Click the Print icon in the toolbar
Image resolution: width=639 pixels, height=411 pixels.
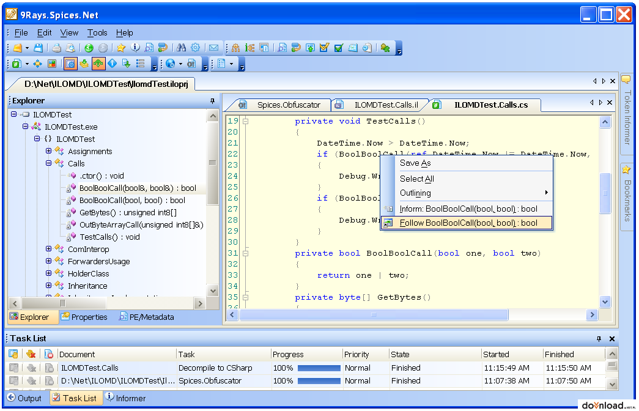pos(57,48)
